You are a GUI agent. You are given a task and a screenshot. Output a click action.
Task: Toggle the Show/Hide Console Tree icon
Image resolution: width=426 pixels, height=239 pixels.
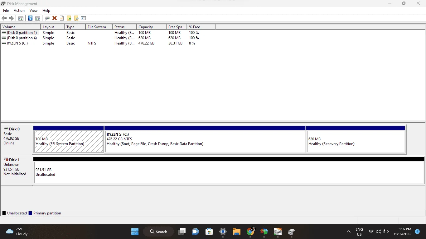pos(21,18)
